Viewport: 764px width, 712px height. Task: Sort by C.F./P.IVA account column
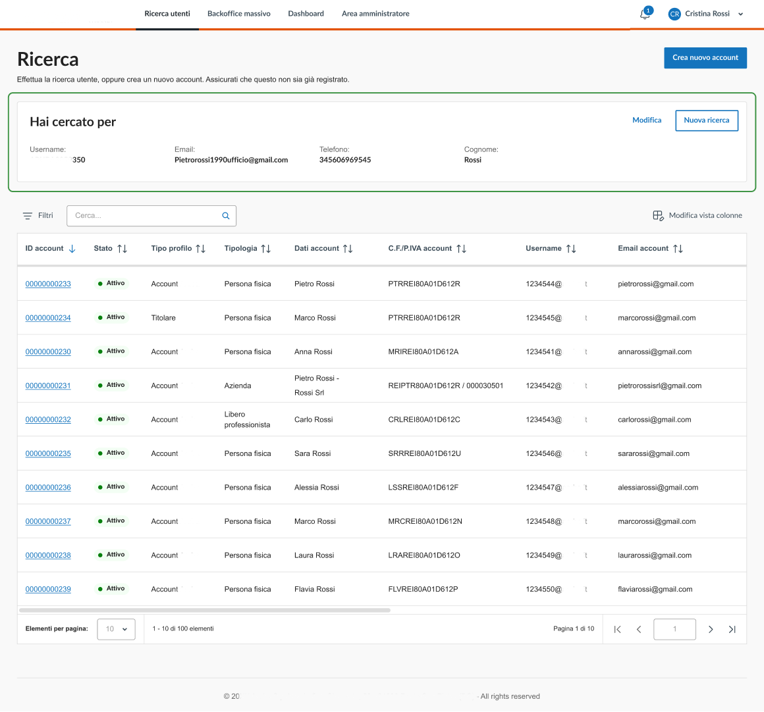point(461,249)
